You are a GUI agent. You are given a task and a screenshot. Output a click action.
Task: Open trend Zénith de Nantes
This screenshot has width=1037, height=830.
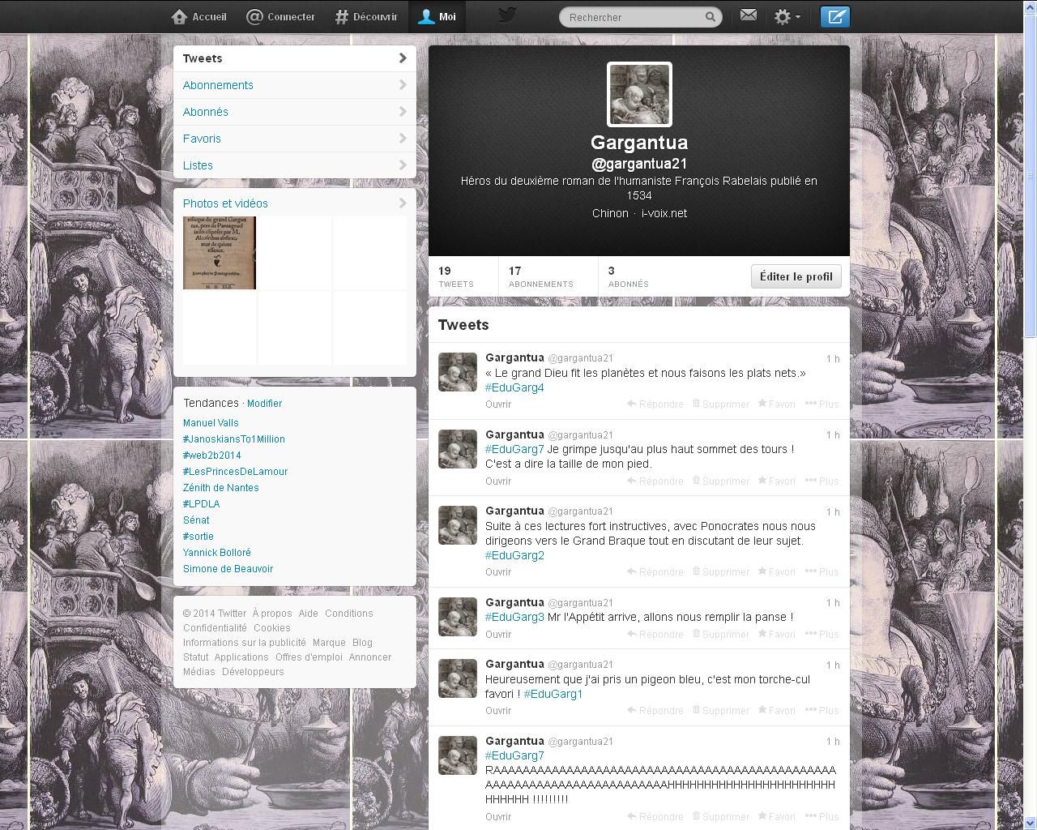pyautogui.click(x=221, y=488)
